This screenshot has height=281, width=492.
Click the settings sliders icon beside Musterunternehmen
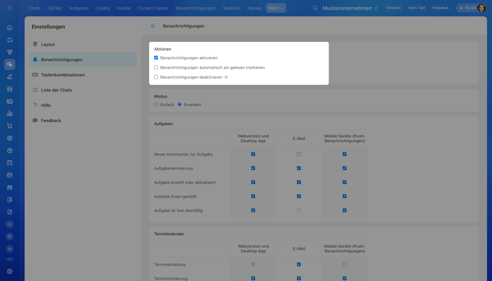[376, 8]
